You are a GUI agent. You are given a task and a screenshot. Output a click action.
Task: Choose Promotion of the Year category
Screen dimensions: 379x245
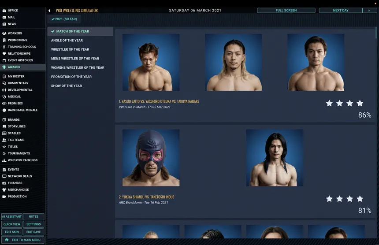click(71, 77)
